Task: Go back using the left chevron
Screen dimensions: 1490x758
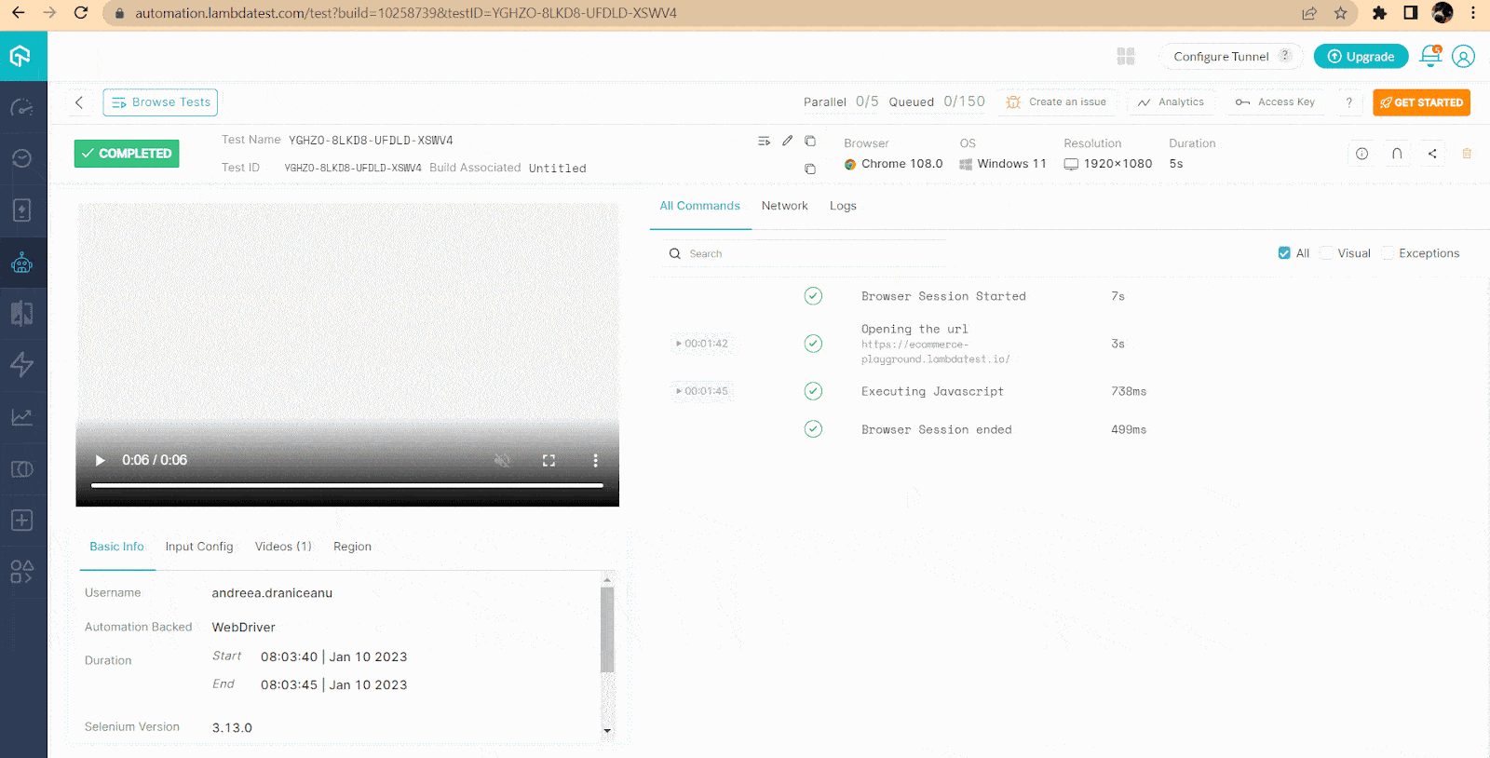Action: (79, 102)
